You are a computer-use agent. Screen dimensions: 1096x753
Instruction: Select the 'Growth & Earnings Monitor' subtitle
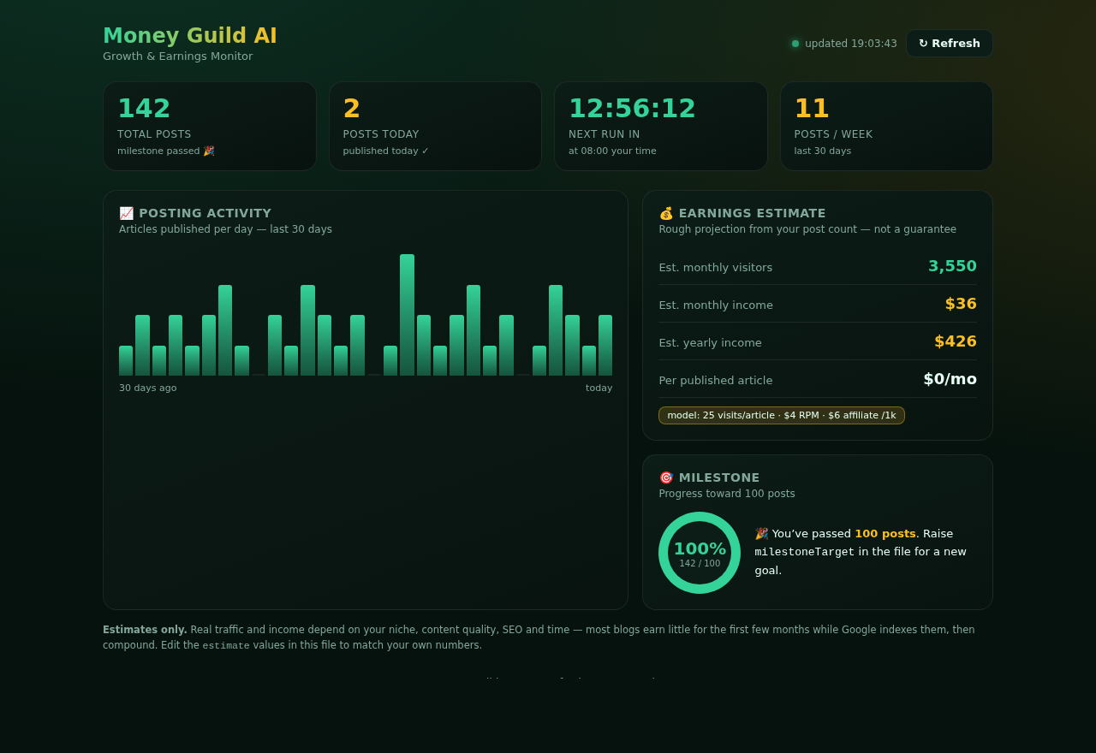[178, 56]
